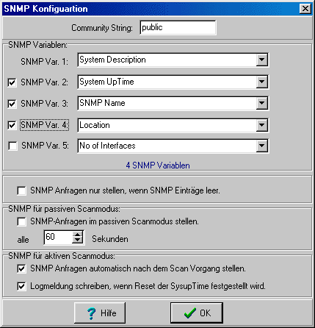Uncheck the SNMP Var. 3 checkbox
Image resolution: width=315 pixels, height=328 pixels.
point(12,104)
